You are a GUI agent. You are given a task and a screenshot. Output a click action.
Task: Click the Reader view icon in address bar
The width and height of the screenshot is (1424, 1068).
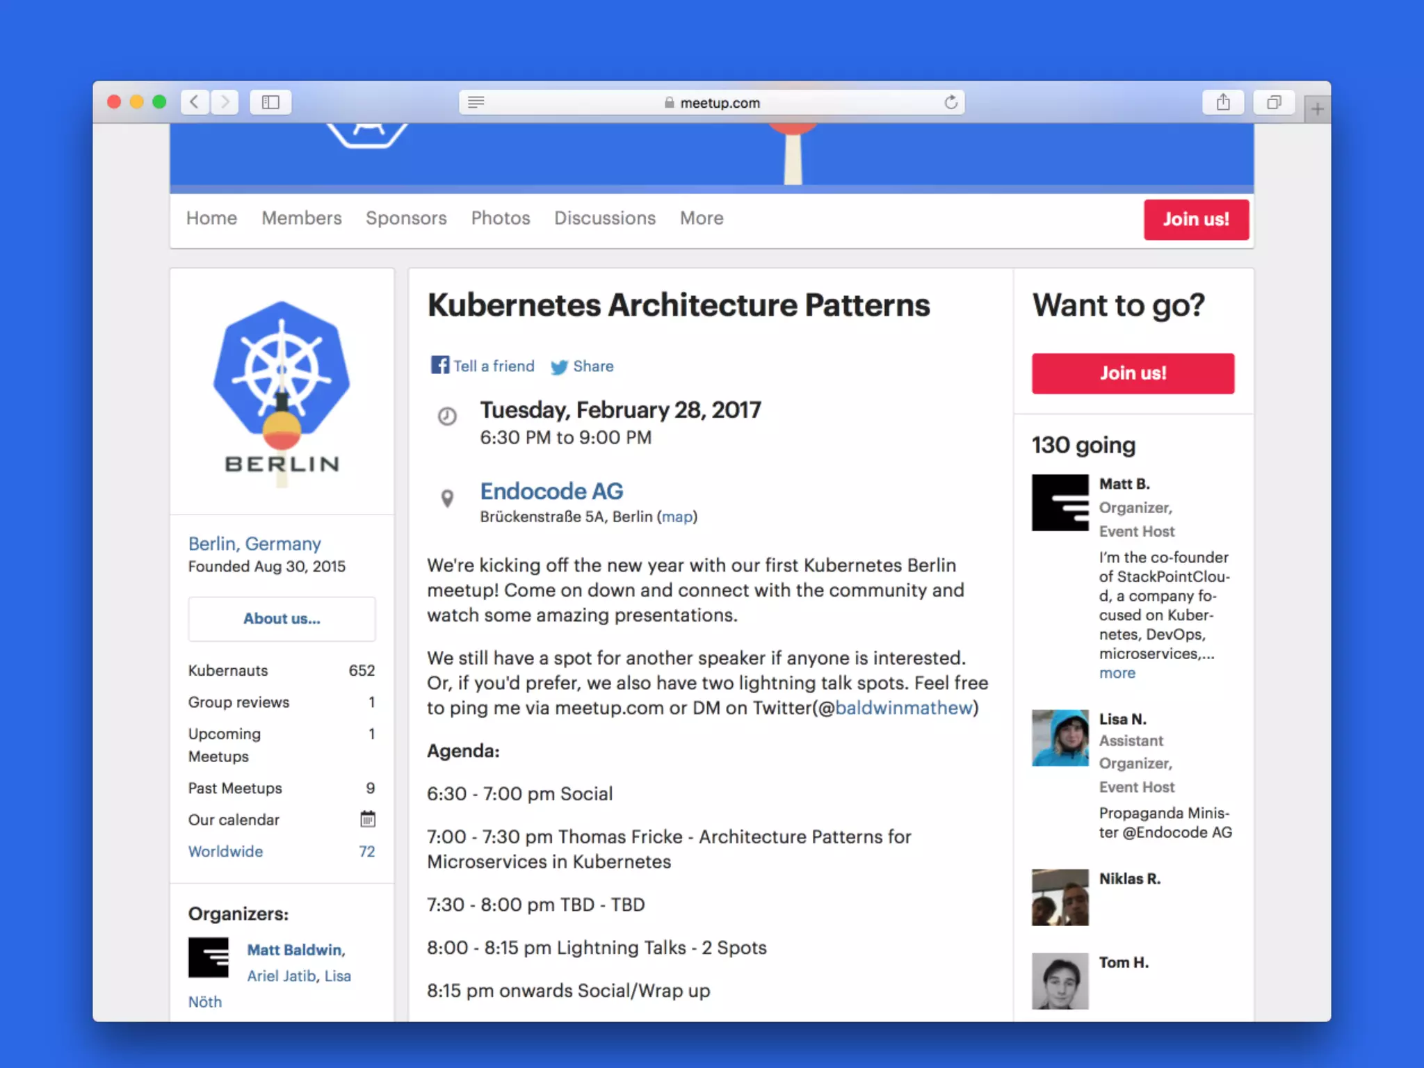[x=476, y=103]
